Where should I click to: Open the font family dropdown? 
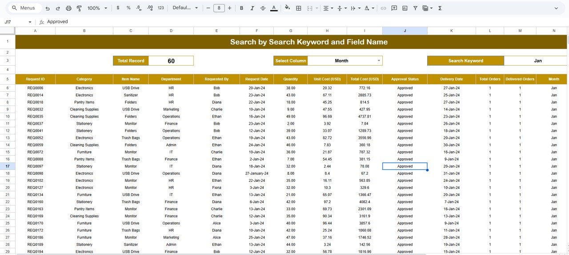(x=185, y=8)
